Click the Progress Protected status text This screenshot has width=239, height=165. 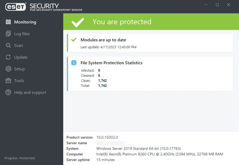tap(20, 158)
